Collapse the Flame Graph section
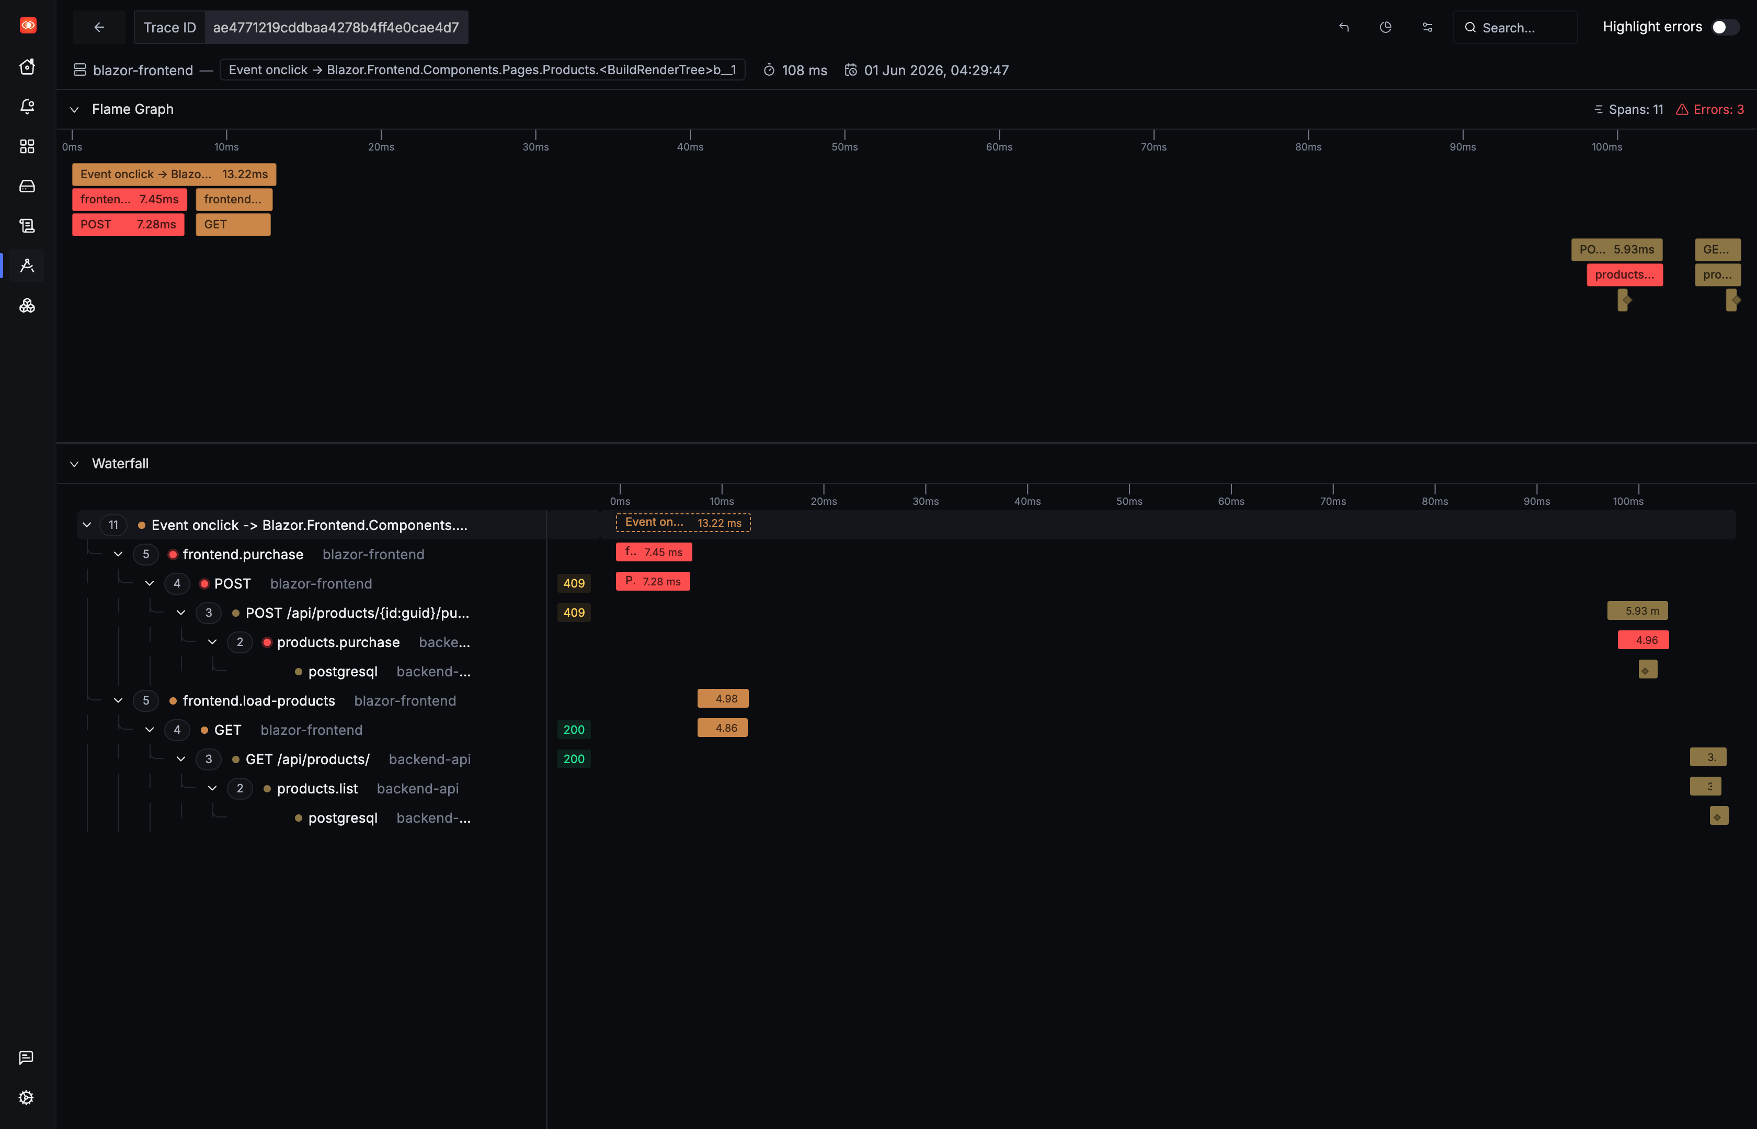1757x1129 pixels. pyautogui.click(x=74, y=109)
